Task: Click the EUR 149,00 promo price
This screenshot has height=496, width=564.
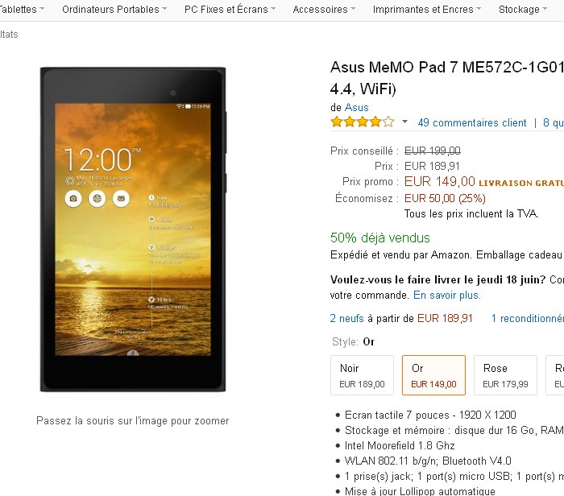Action: (439, 182)
